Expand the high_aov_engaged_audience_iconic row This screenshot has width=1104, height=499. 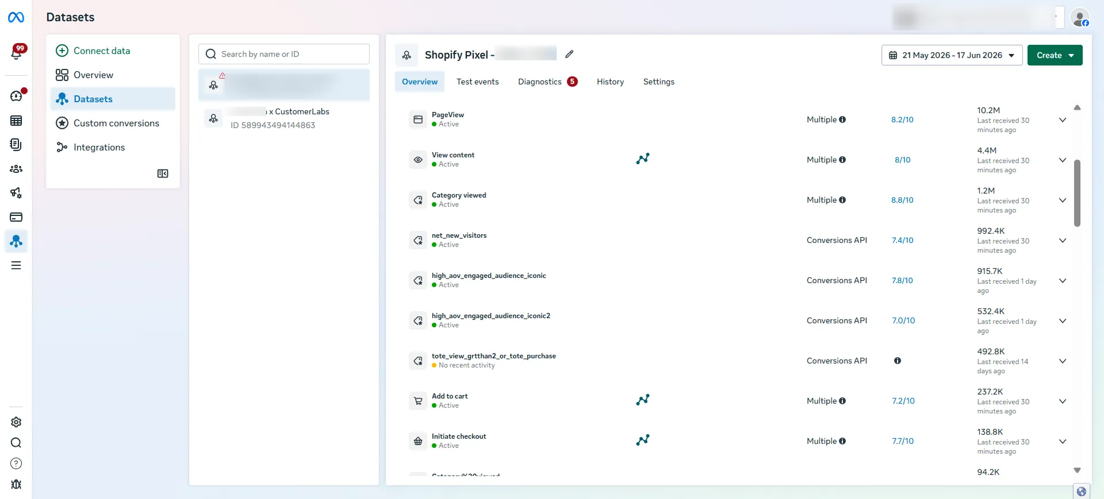1063,281
